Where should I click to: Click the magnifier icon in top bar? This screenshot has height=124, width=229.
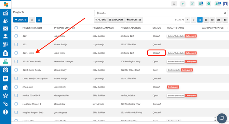pos(174,4)
